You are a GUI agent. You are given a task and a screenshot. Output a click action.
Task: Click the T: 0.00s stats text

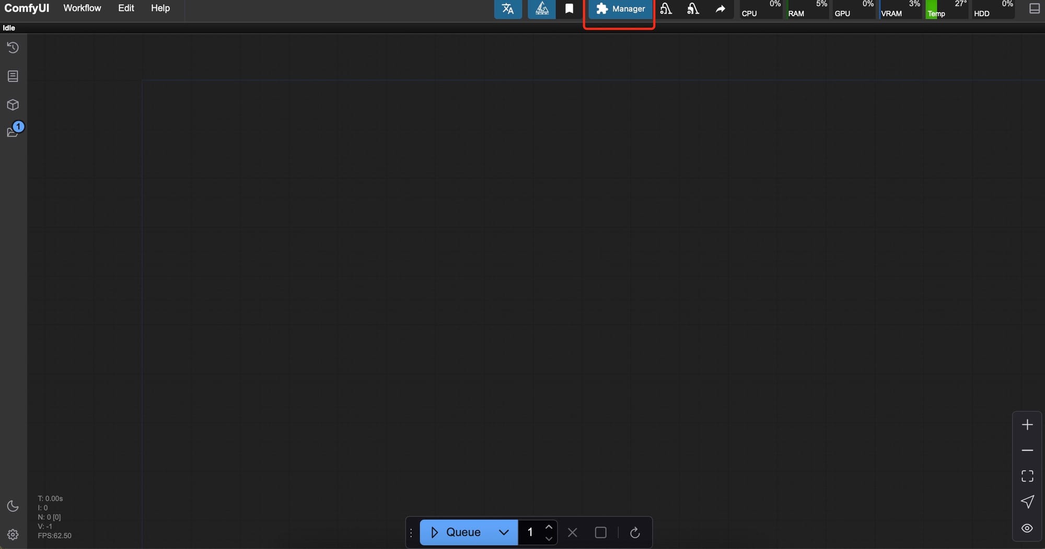click(x=50, y=498)
